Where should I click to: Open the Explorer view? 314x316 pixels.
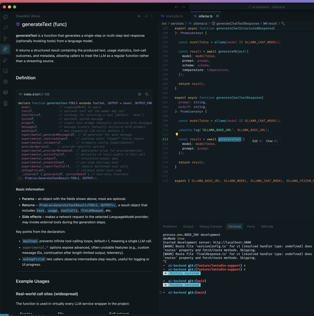(x=5, y=17)
